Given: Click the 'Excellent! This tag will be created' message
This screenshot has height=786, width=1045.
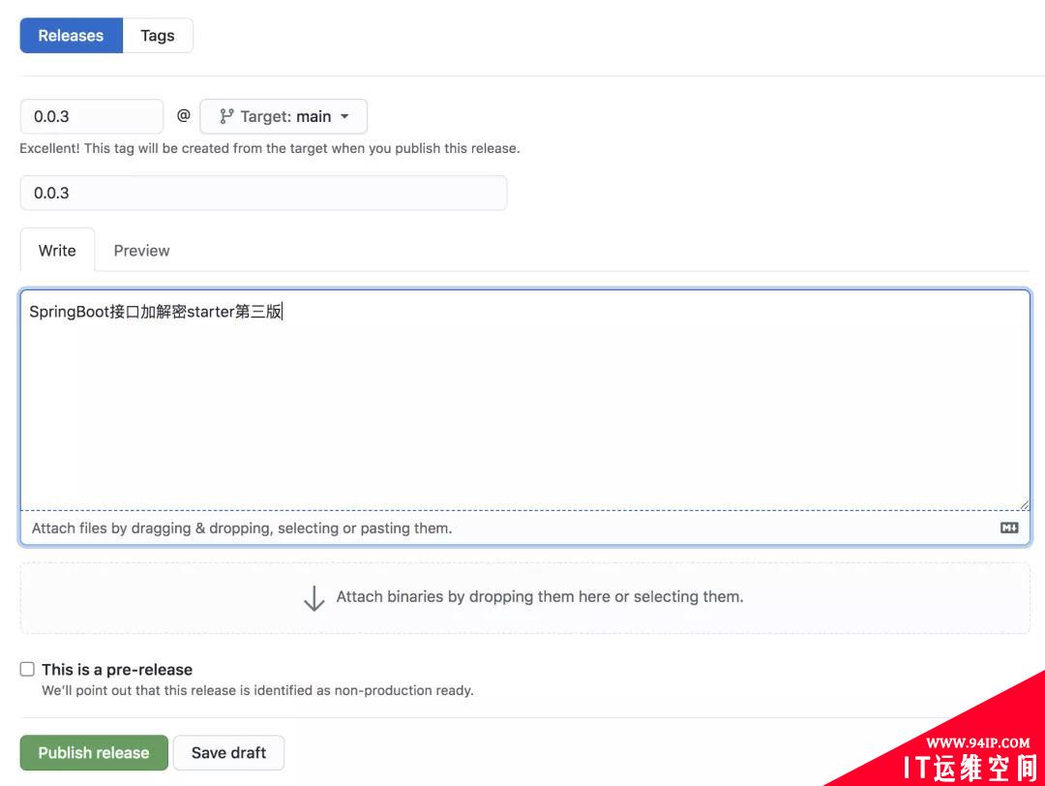Looking at the screenshot, I should (269, 148).
